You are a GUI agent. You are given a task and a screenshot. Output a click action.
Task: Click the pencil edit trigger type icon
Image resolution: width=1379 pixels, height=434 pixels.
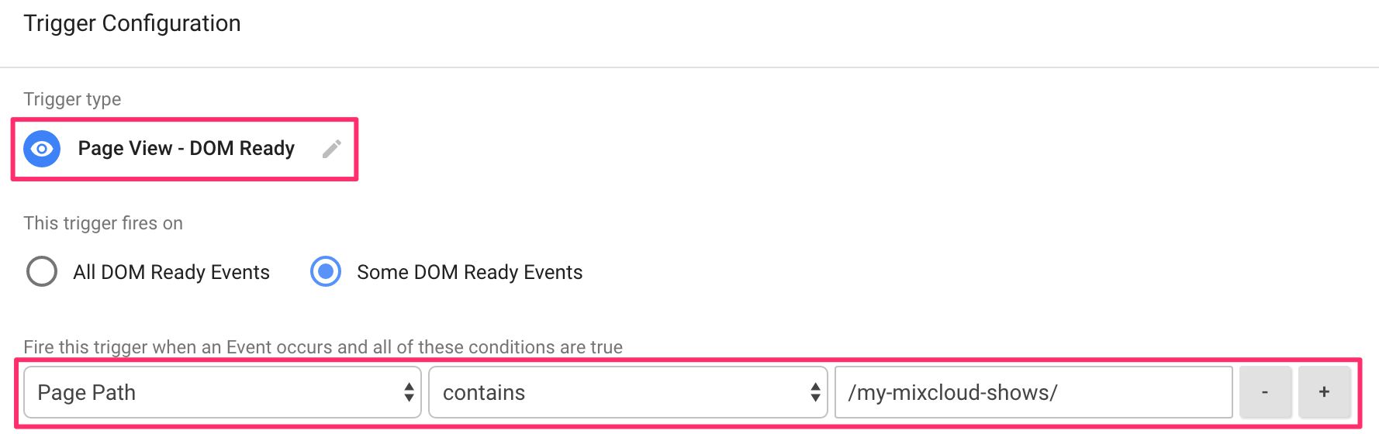coord(332,149)
